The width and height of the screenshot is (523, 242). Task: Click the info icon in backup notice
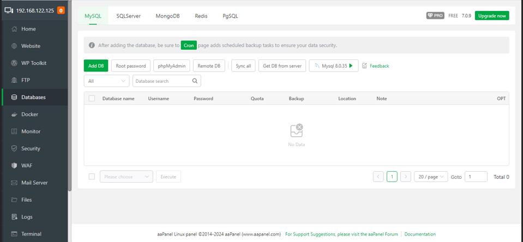point(92,45)
